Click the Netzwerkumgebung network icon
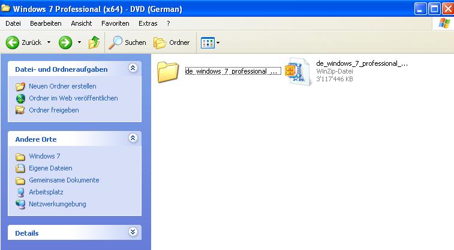The width and height of the screenshot is (454, 250). click(20, 205)
